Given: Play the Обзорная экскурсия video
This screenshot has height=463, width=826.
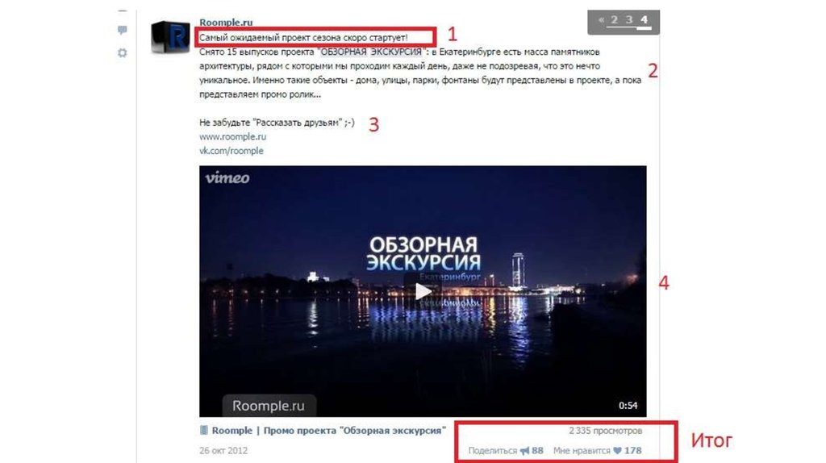Looking at the screenshot, I should (423, 290).
